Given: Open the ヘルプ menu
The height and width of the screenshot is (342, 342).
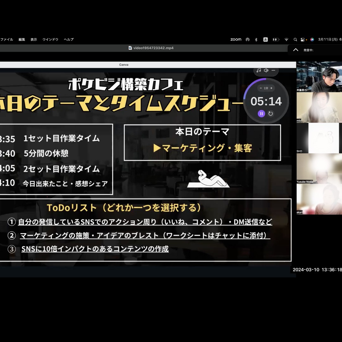Looking at the screenshot, I should click(68, 40).
